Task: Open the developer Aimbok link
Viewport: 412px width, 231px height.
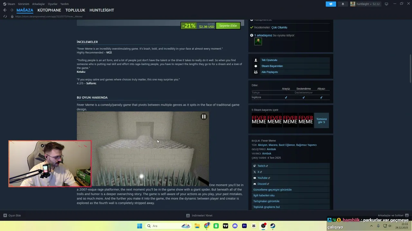Action: 271,149
